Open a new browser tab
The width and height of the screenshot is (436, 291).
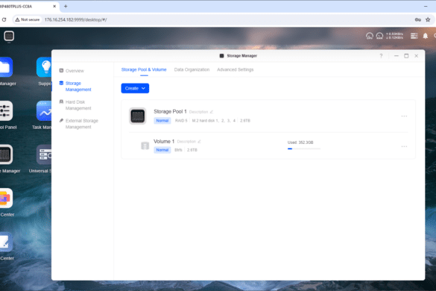(66, 6)
